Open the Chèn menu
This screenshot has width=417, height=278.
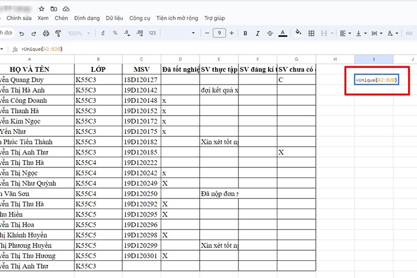pyautogui.click(x=61, y=18)
